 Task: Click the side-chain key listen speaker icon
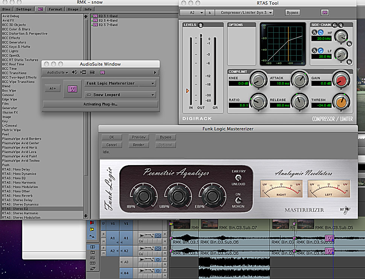(342, 25)
